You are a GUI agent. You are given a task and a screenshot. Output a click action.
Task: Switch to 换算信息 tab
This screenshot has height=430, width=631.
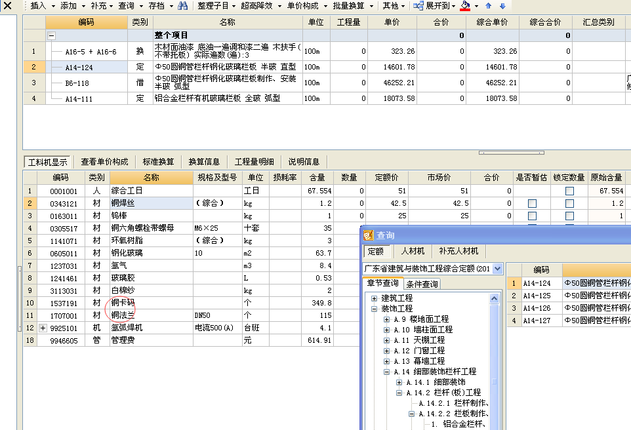(204, 162)
